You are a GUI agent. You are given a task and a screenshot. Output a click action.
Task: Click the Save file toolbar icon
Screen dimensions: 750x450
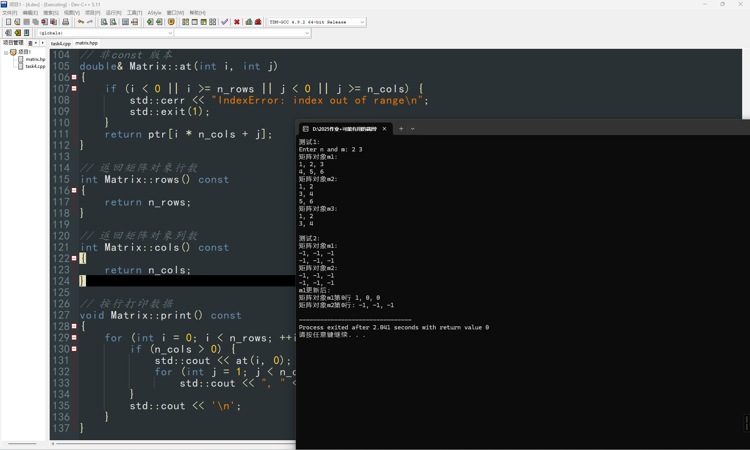27,22
